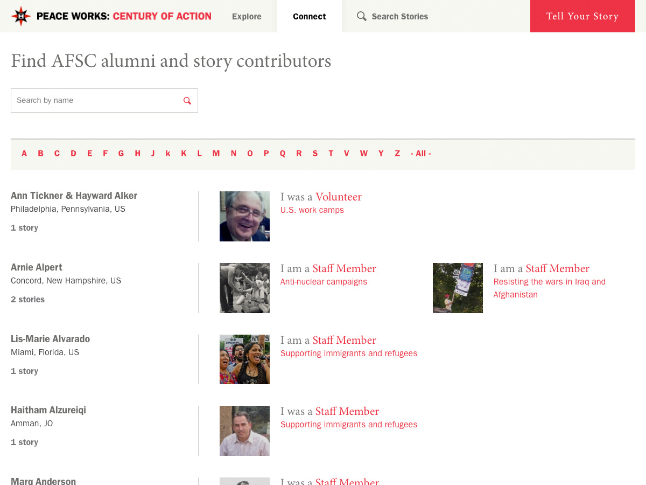Open the Arnie Alpert profile link
This screenshot has height=485, width=646.
coord(37,267)
